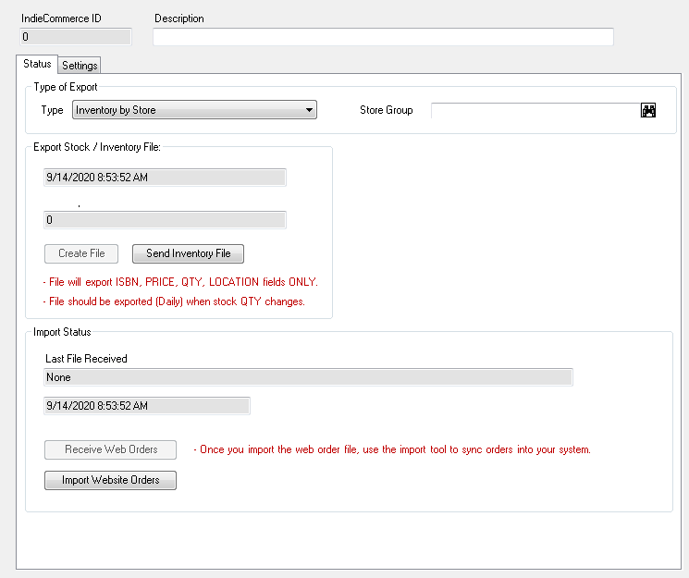Click the Description label
This screenshot has height=578, width=689.
coord(179,18)
